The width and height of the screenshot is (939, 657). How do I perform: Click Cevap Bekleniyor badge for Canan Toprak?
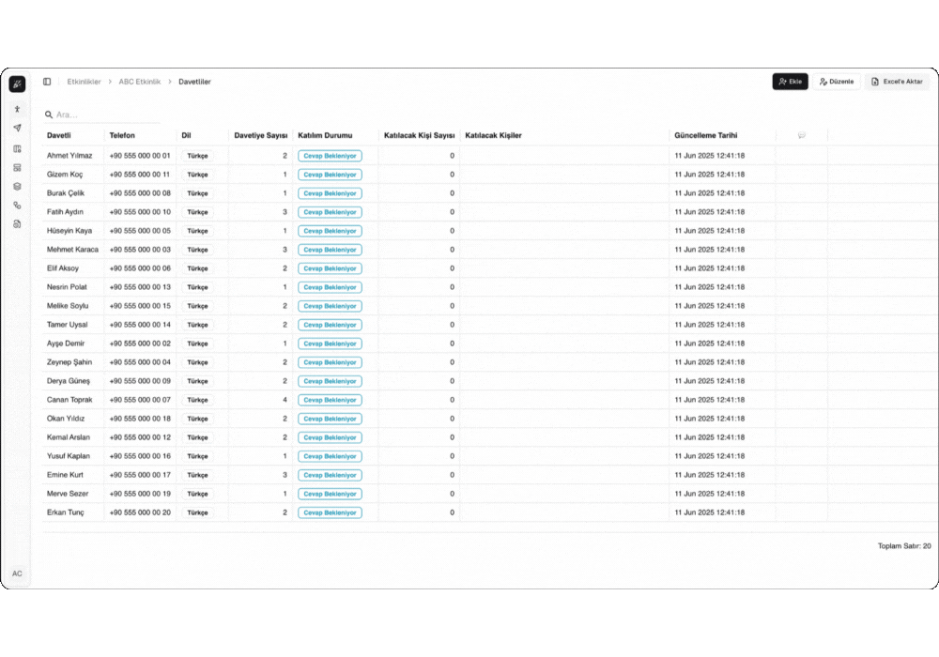pyautogui.click(x=330, y=400)
